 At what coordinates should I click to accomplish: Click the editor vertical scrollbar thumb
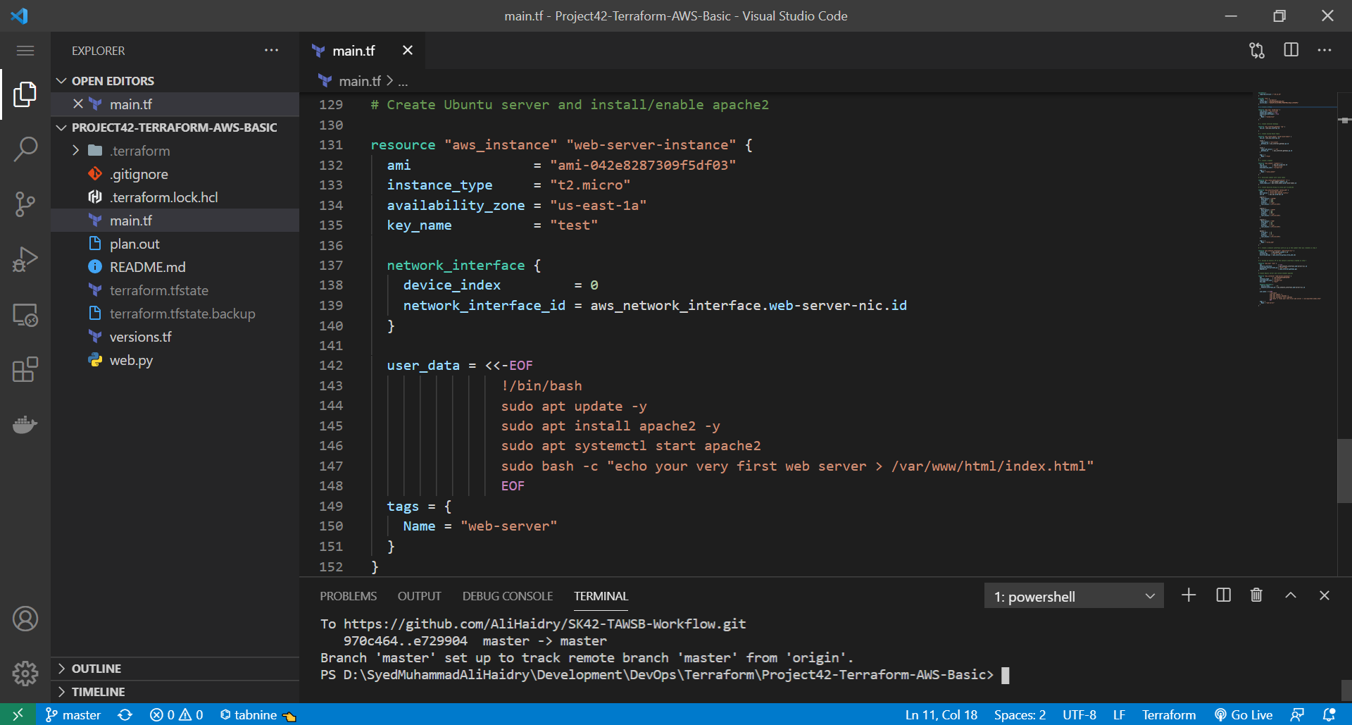click(x=1344, y=471)
